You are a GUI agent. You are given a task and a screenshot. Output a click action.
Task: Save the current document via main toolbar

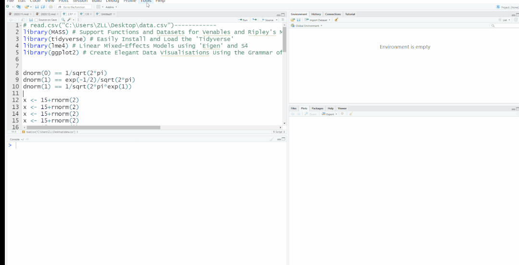pyautogui.click(x=37, y=7)
